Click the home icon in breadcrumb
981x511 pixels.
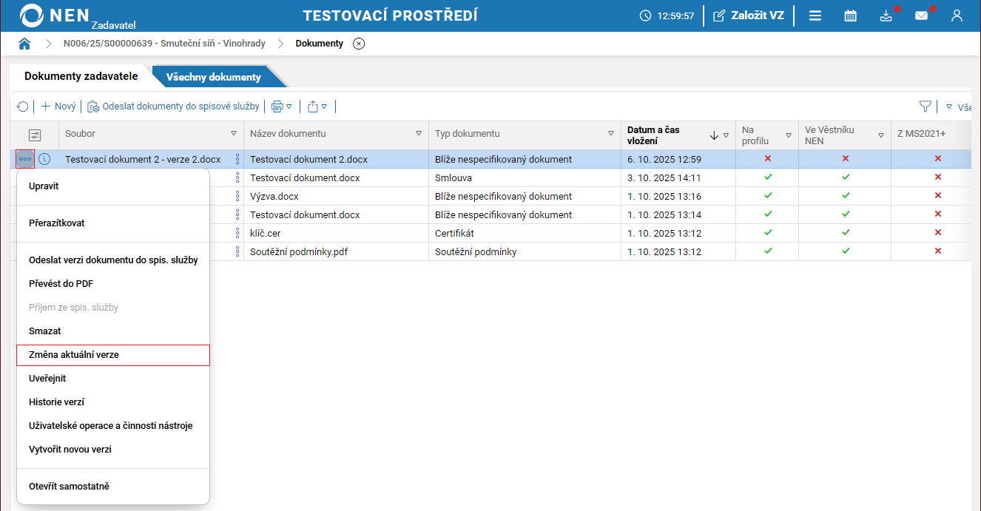coord(24,44)
